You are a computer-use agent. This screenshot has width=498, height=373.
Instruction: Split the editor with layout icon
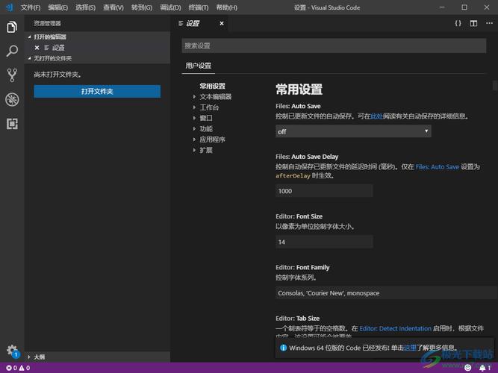tap(473, 23)
